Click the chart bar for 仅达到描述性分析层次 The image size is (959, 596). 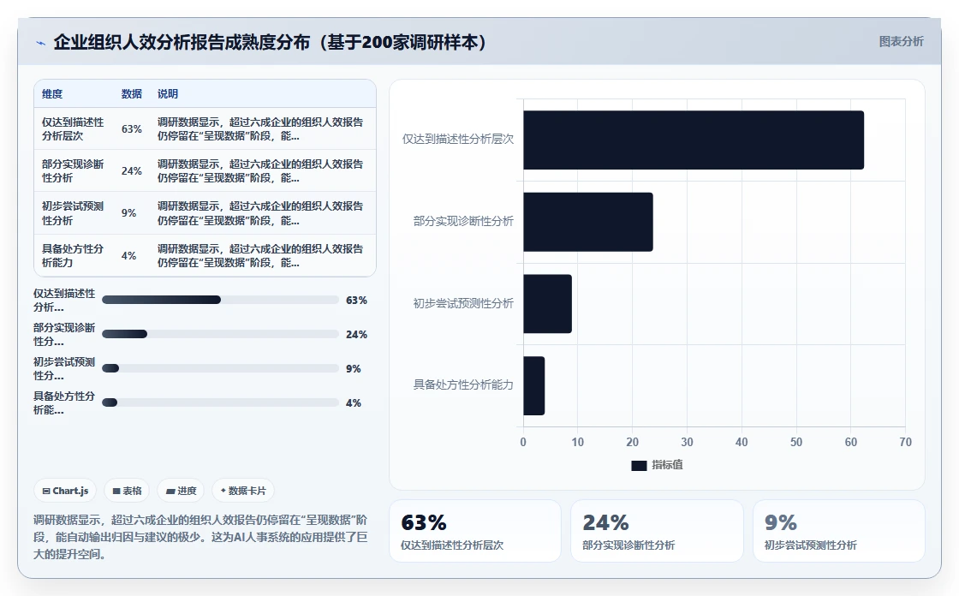694,140
